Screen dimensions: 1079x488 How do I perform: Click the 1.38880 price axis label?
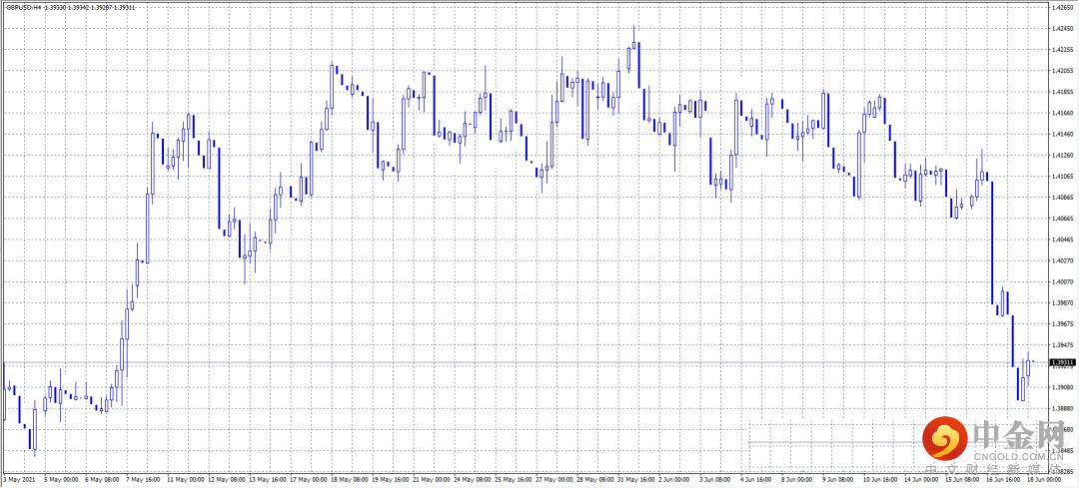[x=1060, y=408]
